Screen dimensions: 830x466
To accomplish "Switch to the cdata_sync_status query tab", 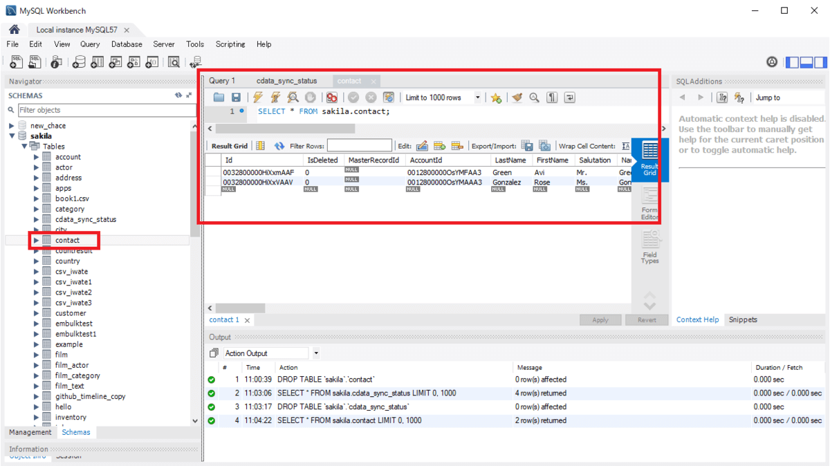I will coord(286,81).
